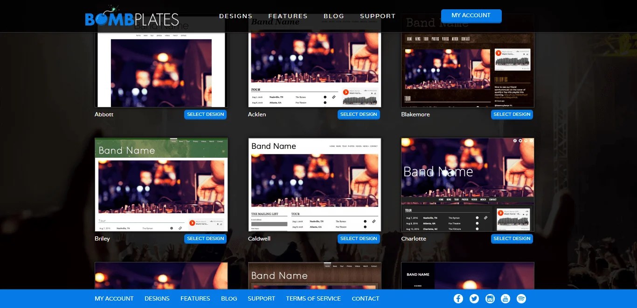This screenshot has height=308, width=637.
Task: Click the Blog footer link
Action: [x=229, y=299]
